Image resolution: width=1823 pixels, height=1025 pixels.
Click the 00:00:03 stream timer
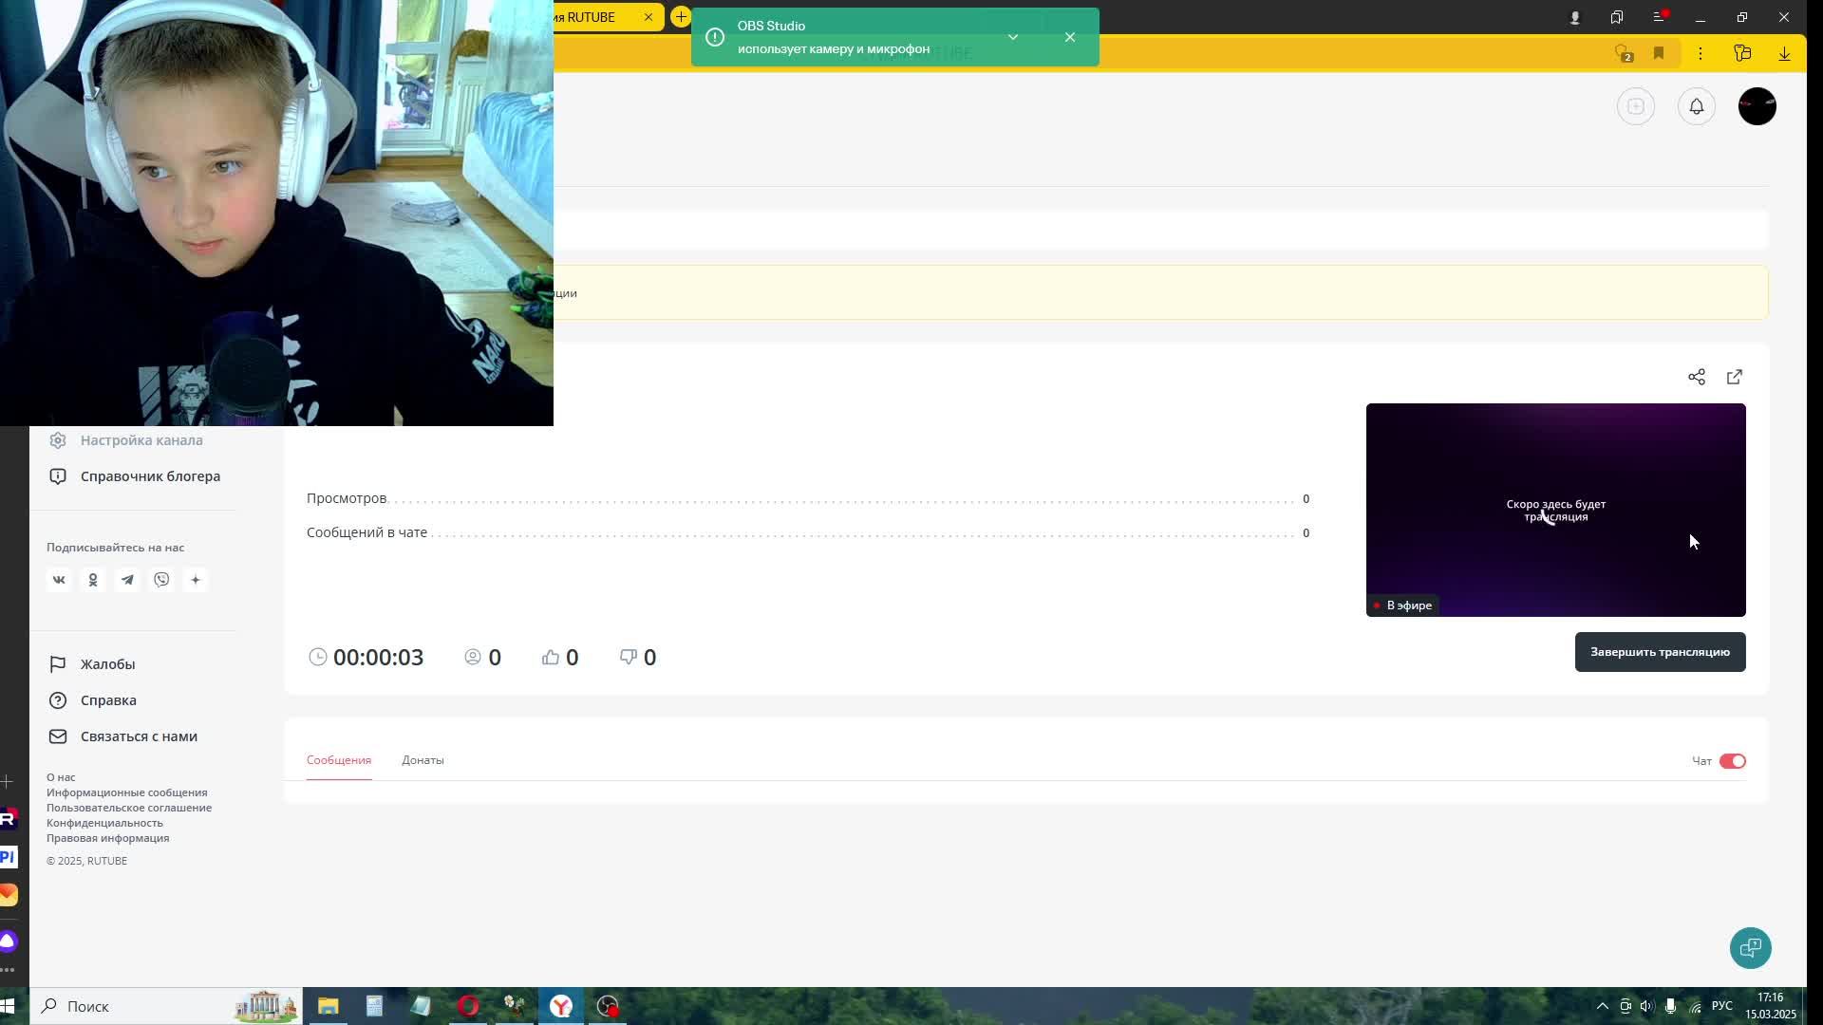366,657
